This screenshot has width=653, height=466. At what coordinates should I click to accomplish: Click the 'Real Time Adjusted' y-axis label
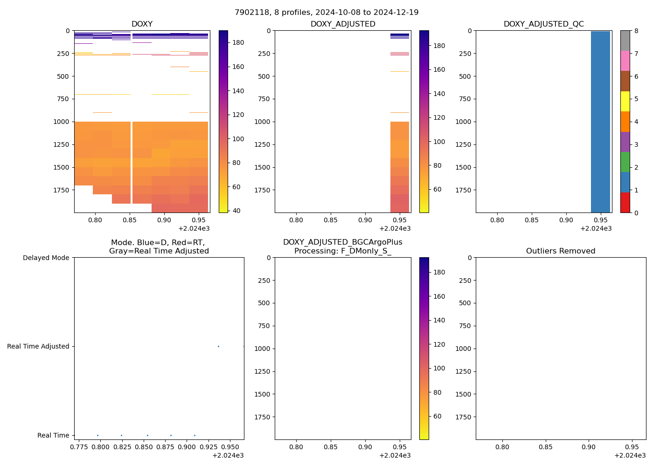pos(38,346)
